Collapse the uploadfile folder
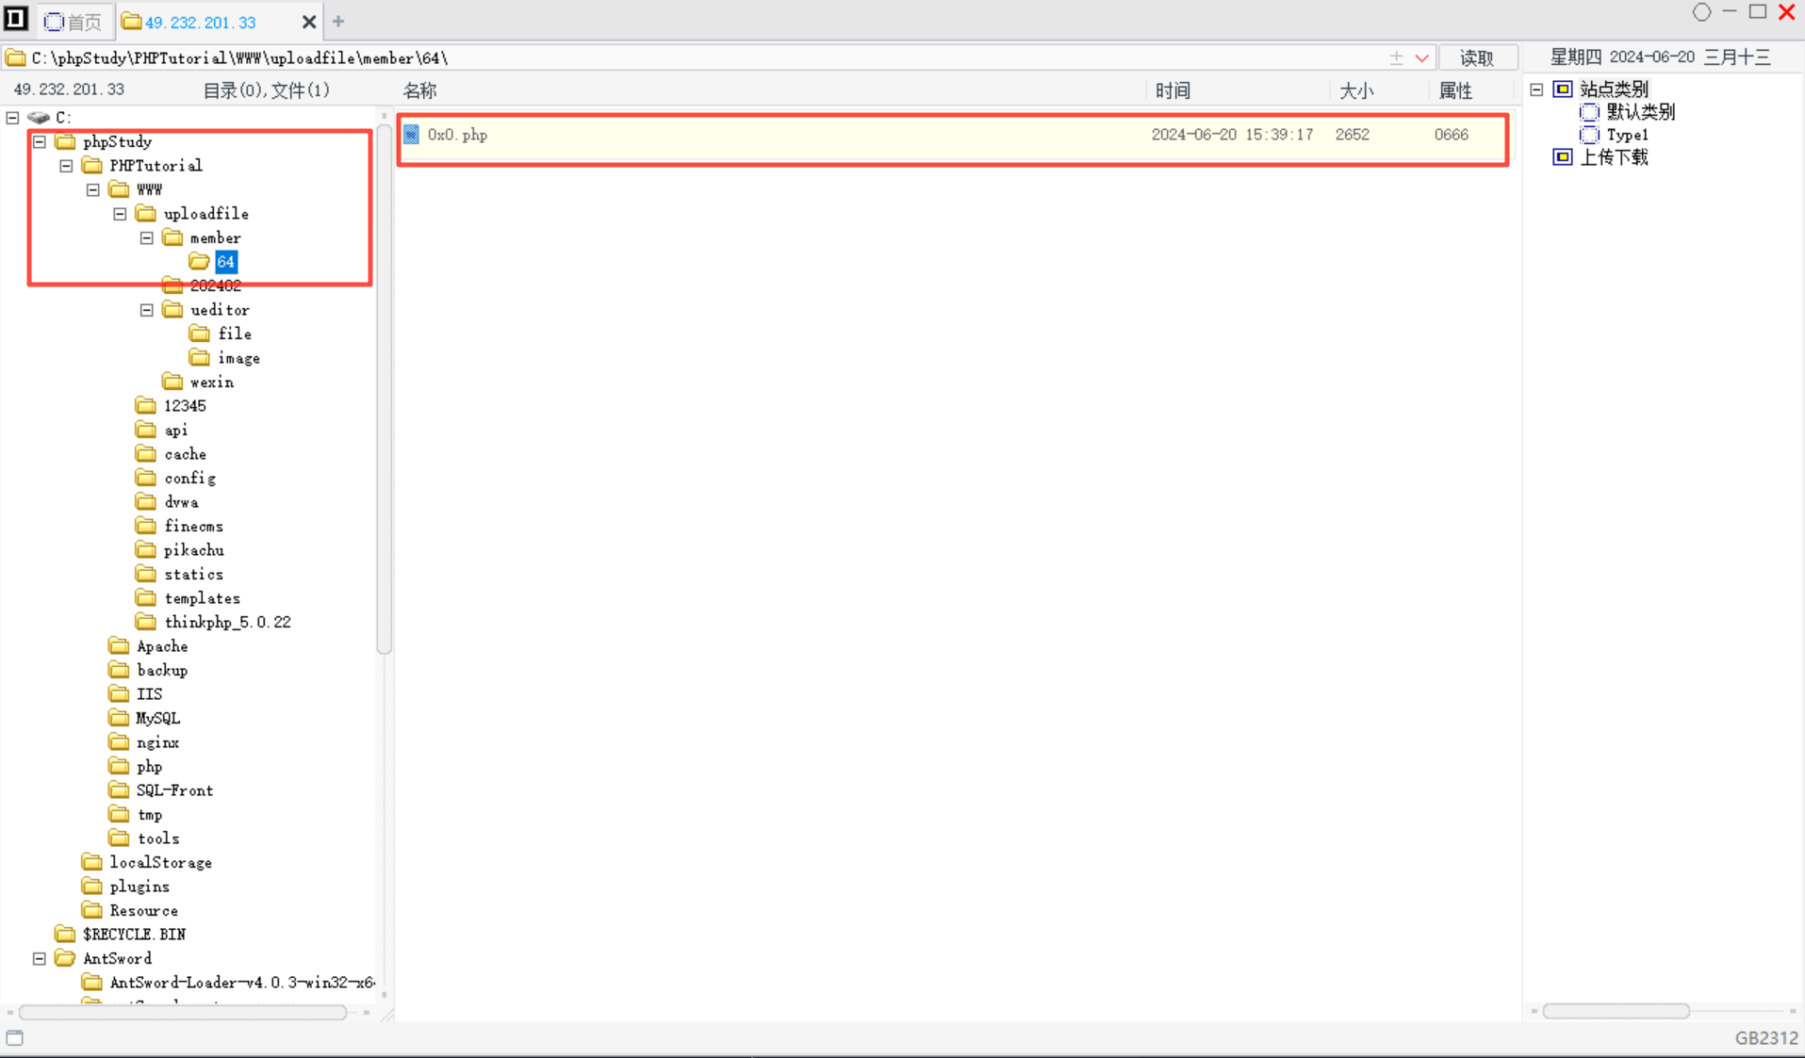 pyautogui.click(x=120, y=214)
